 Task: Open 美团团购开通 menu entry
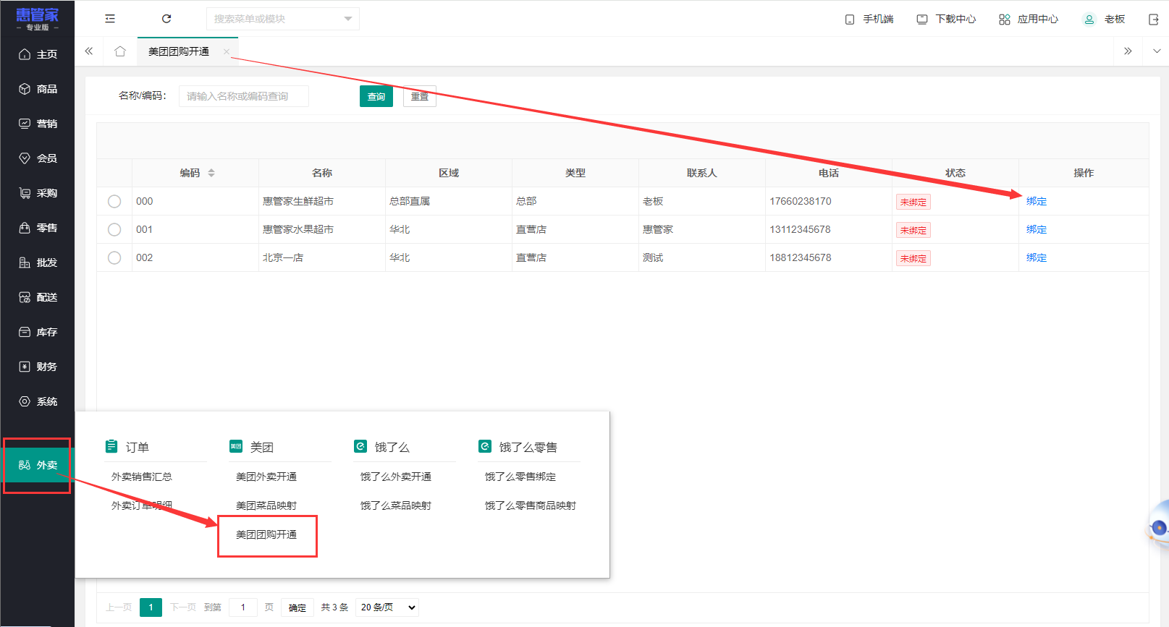coord(266,534)
